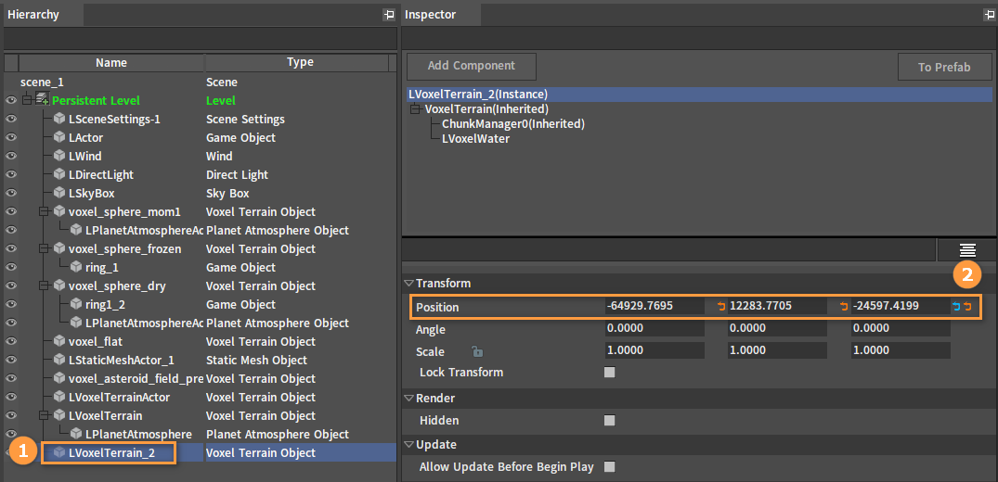The width and height of the screenshot is (998, 482).
Task: Click the cube icon of LDirectLight
Action: (x=59, y=175)
